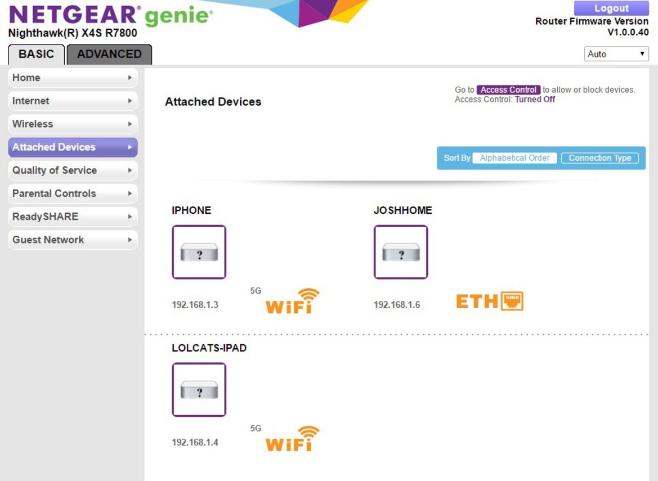Screen dimensions: 658x481
Task: Click the WiFi icon for LOLCATS-IPAD
Action: point(293,439)
